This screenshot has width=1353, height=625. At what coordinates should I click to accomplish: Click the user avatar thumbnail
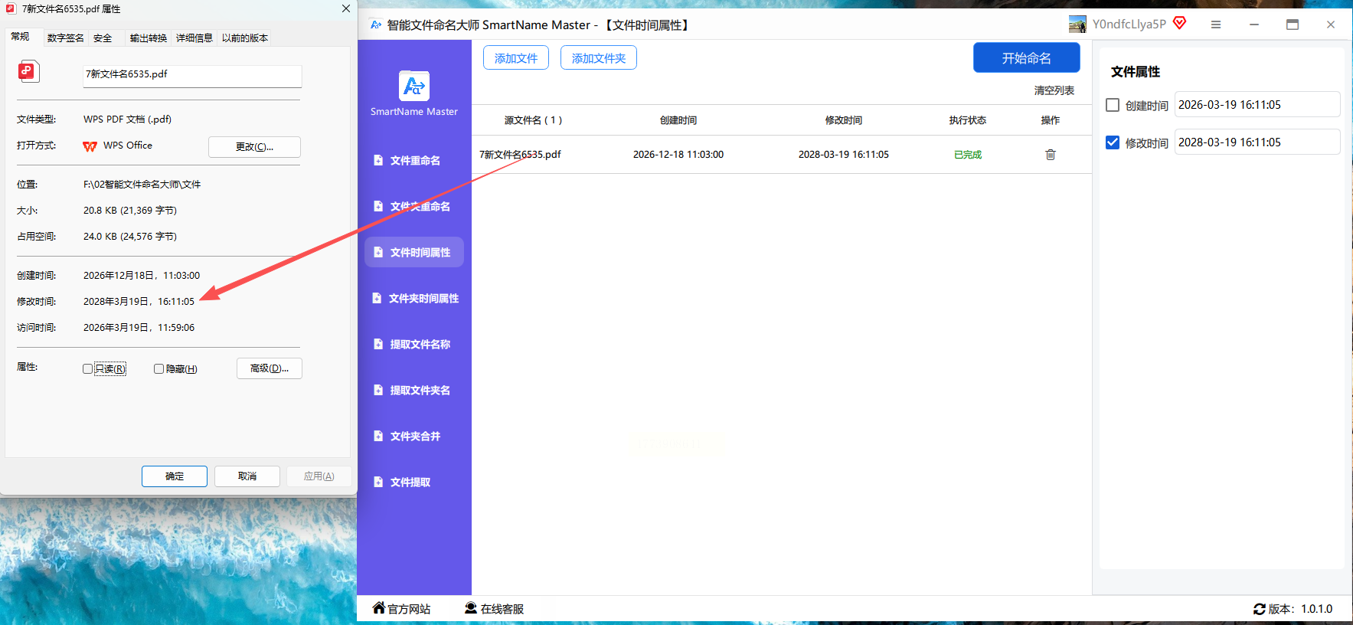[1077, 25]
